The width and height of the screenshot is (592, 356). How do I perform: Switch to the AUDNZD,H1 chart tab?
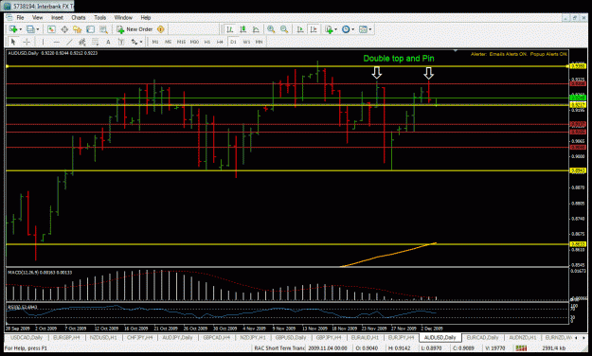click(x=523, y=337)
